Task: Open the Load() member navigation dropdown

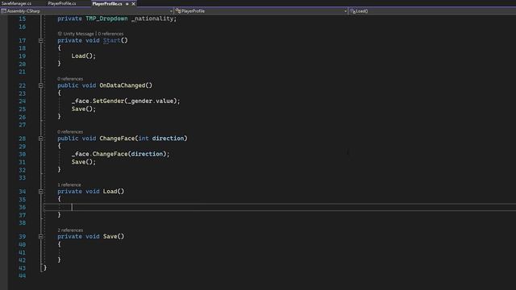Action: pos(432,11)
